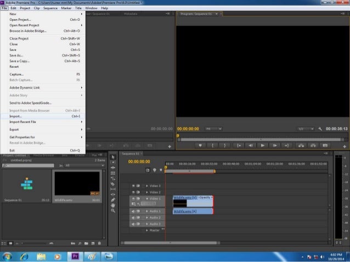Mute Audio 2 track using speaker toggle
This screenshot has height=262, width=350.
pyautogui.click(x=133, y=218)
